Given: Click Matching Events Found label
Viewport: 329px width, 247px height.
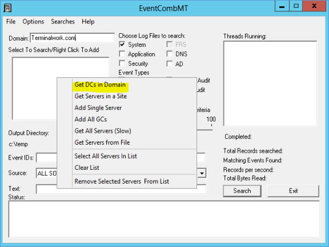Looking at the screenshot, I should pos(252,161).
